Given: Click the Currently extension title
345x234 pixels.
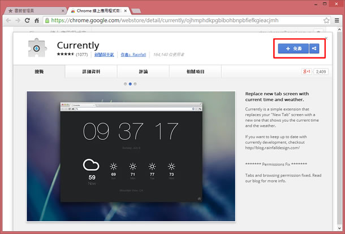Looking at the screenshot, I should click(x=78, y=46).
